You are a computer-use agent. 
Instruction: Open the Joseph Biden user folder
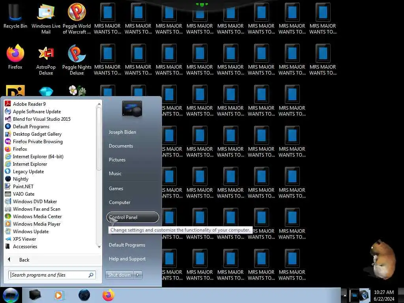coord(122,132)
